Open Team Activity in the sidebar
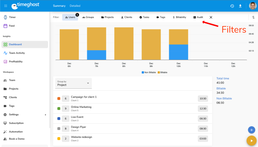This screenshot has width=258, height=147. pos(17,53)
